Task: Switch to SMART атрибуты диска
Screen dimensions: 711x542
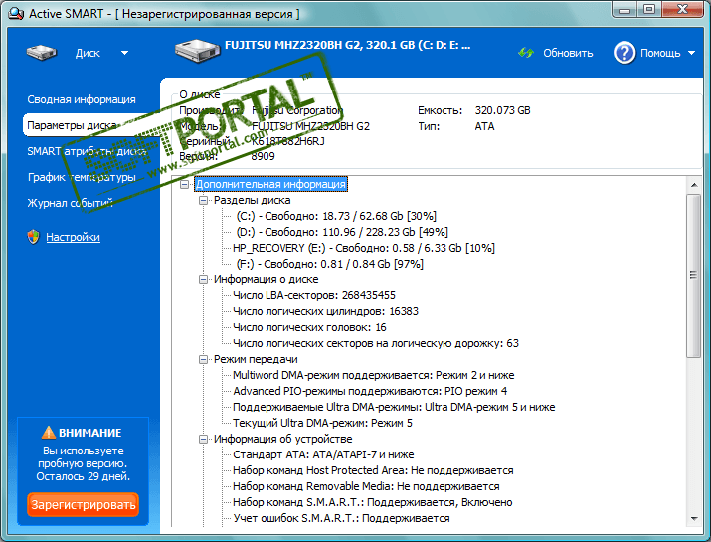Action: (87, 151)
